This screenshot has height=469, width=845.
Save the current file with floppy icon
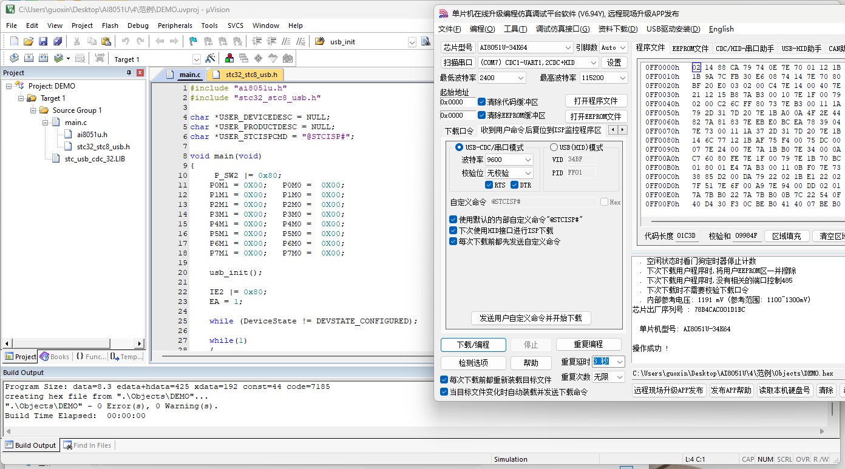coord(43,41)
